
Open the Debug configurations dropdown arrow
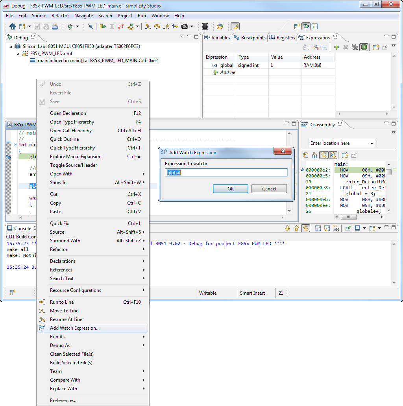pos(78,26)
